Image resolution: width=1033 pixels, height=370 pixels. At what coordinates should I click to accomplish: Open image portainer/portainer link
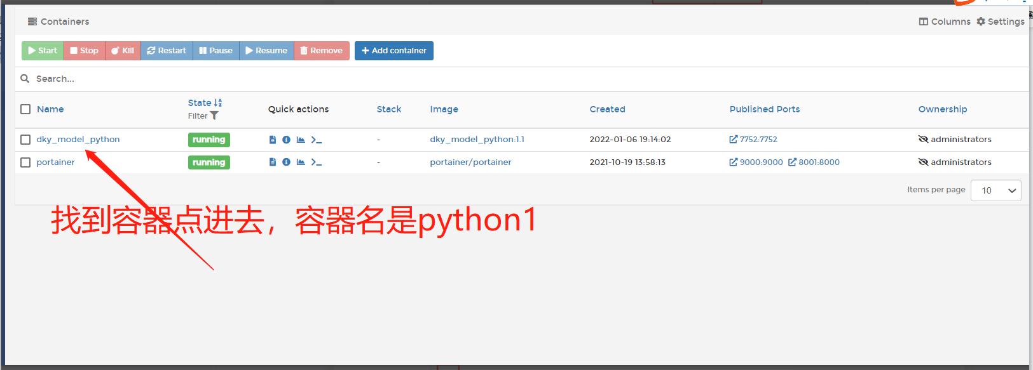470,162
